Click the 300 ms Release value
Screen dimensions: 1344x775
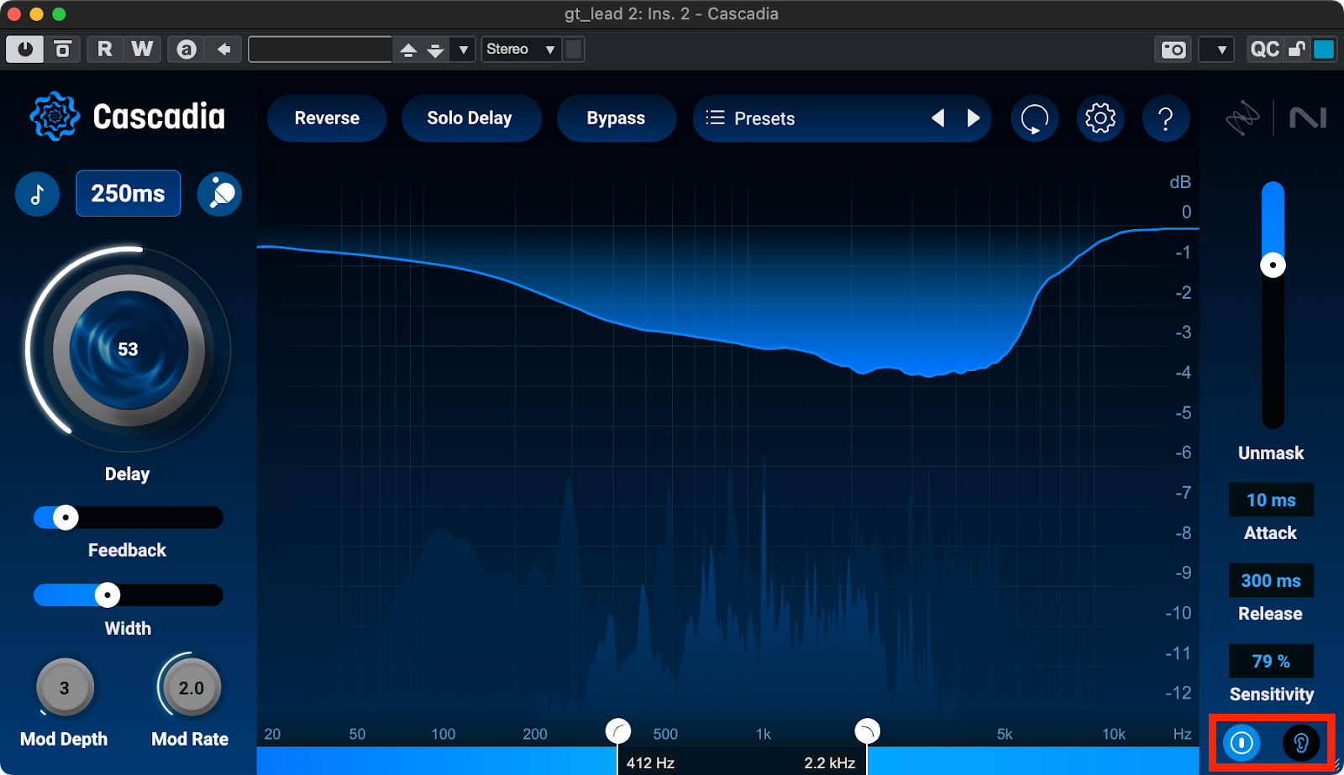coord(1271,580)
